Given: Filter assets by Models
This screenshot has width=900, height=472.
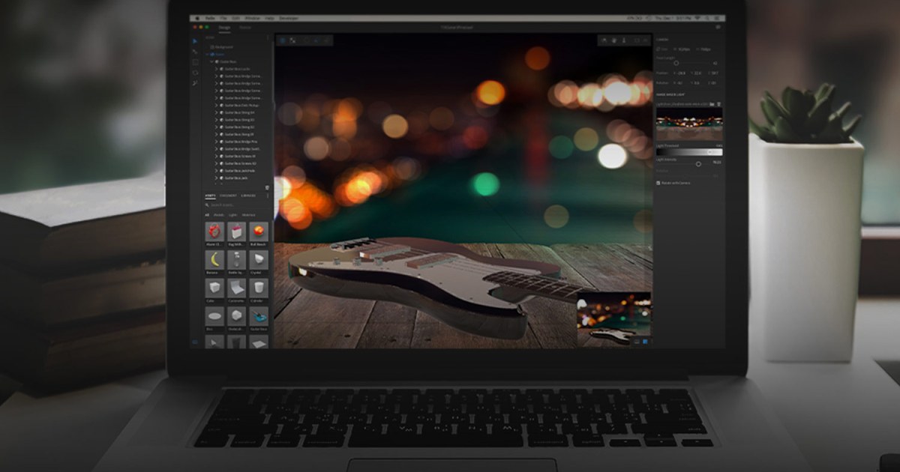Looking at the screenshot, I should [x=218, y=214].
